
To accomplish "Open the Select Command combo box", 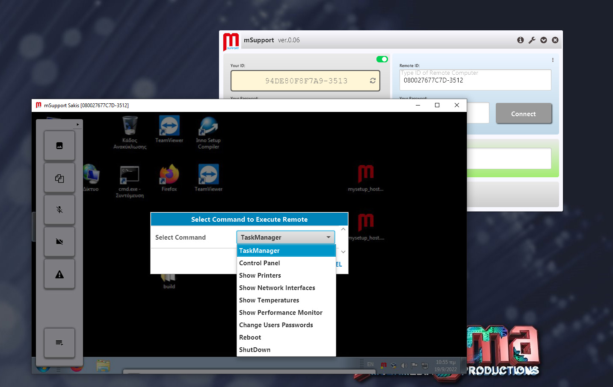I will tap(286, 237).
